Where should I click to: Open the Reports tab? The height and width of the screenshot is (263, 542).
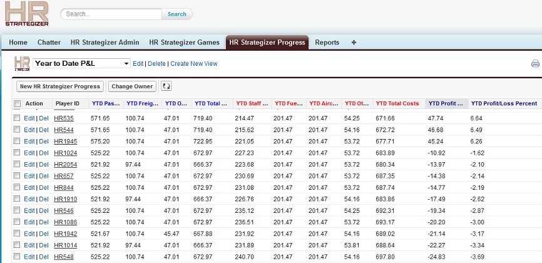pyautogui.click(x=327, y=42)
